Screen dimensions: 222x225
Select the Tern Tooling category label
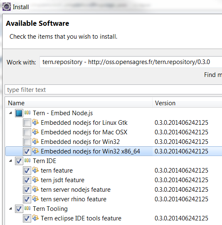tap(50, 209)
